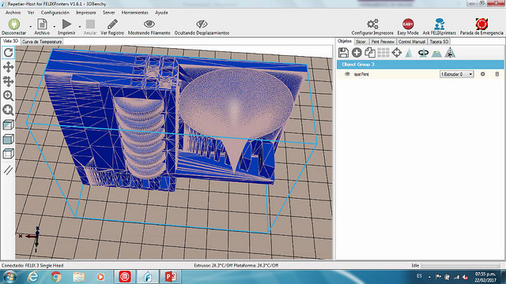Open the Extruder 0 dropdown
Viewport: 506px width, 284px height.
(456, 74)
